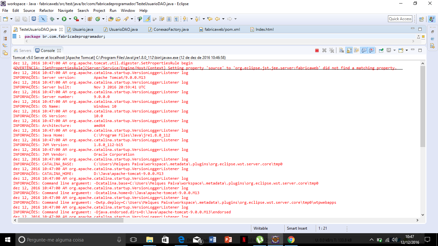Open Chrome from the taskbar
The image size is (438, 246).
coord(291,240)
